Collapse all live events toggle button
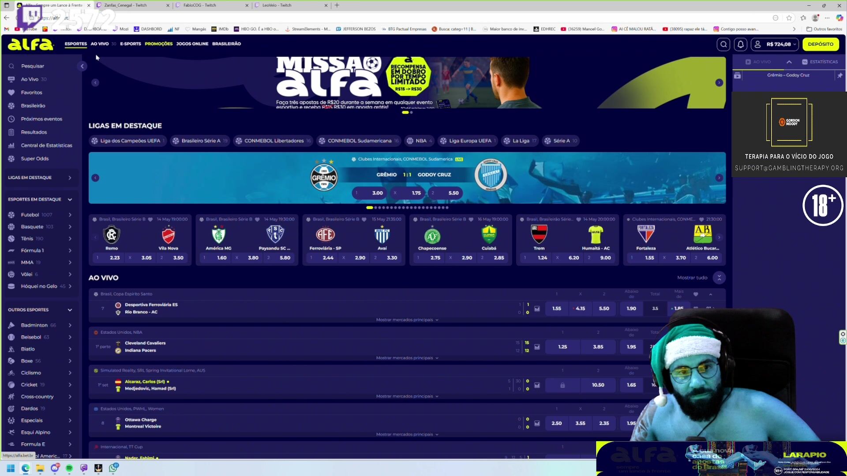Image resolution: width=847 pixels, height=476 pixels. pos(719,278)
